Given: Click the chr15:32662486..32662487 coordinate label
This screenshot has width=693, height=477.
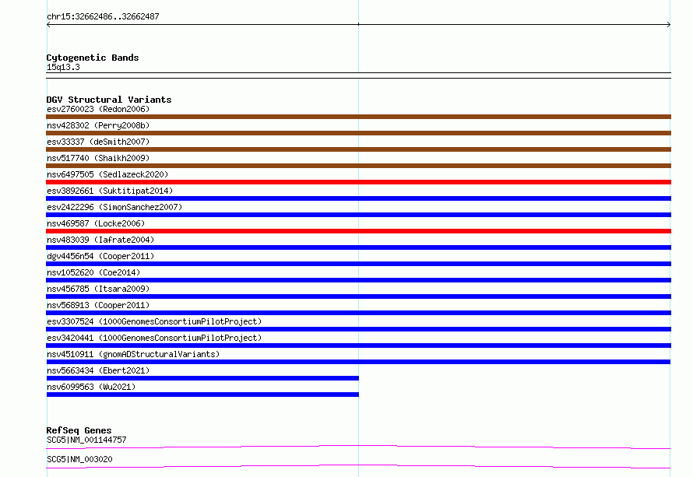Looking at the screenshot, I should tap(103, 16).
